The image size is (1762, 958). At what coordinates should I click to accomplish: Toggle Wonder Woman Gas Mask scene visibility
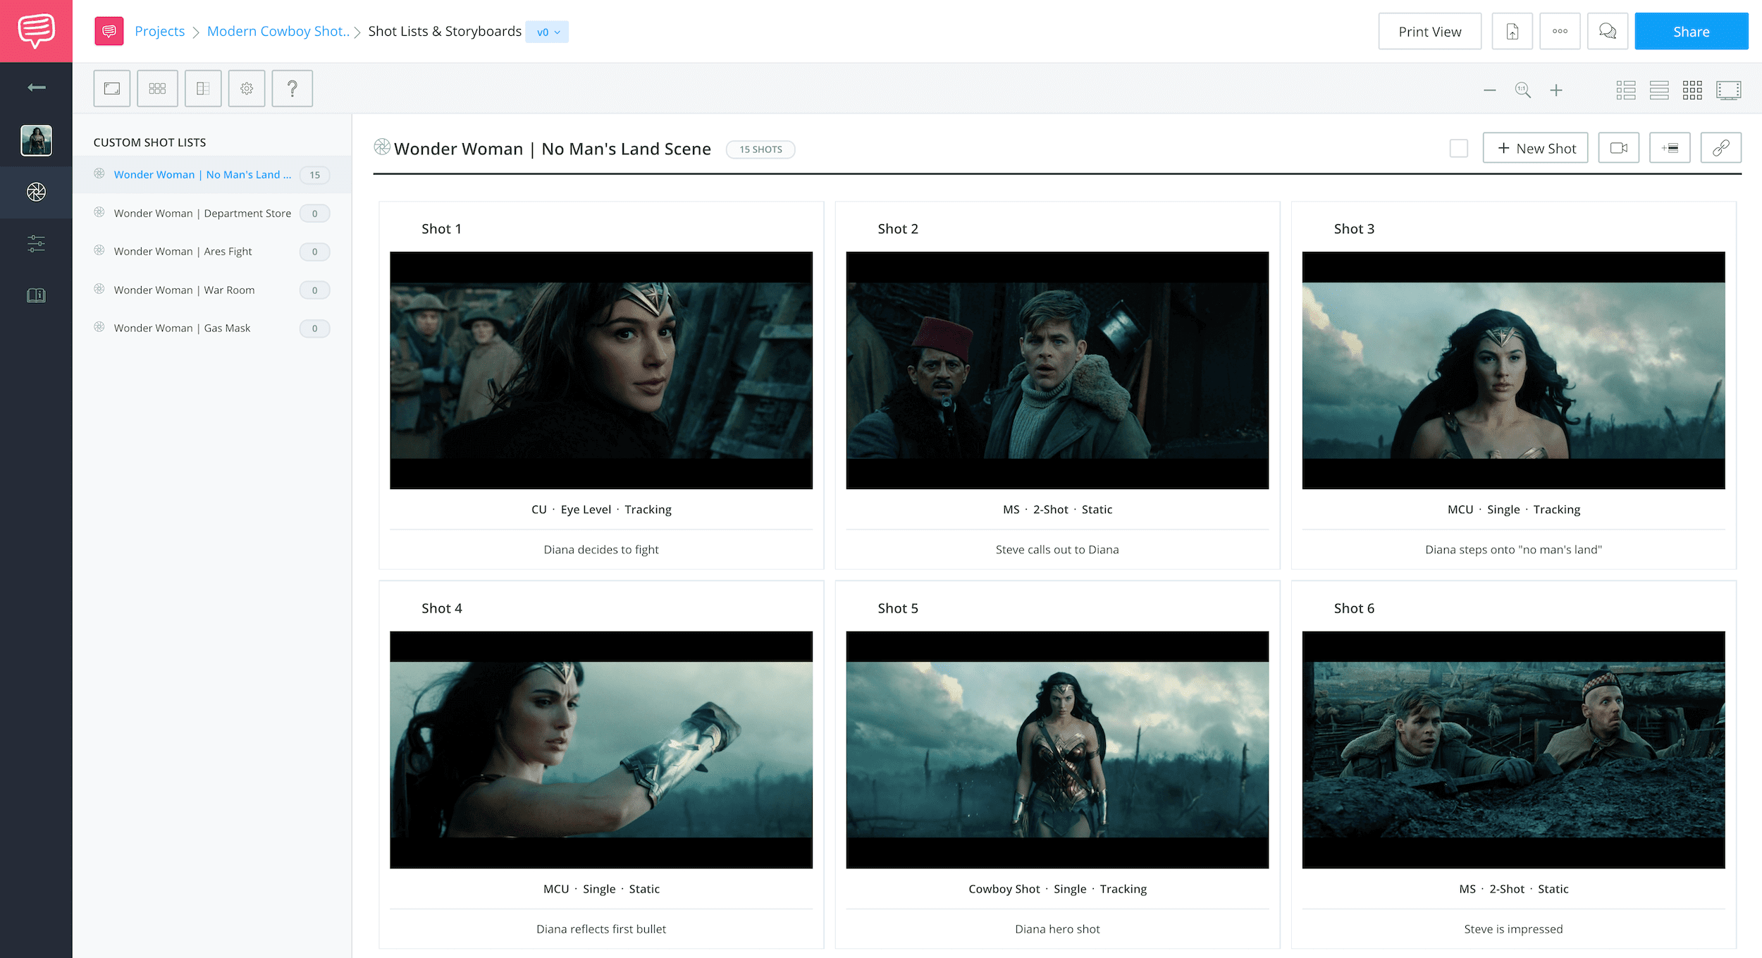[101, 327]
